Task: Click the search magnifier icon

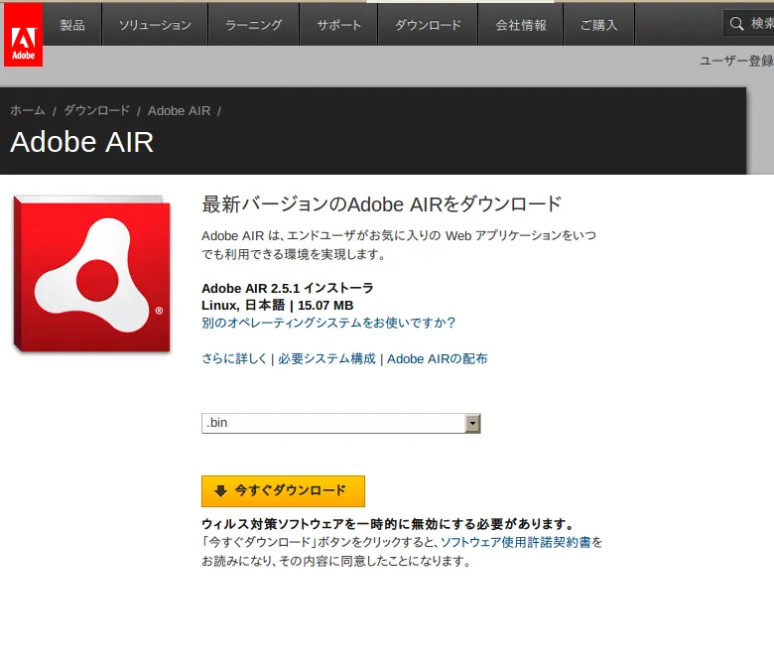Action: point(736,23)
